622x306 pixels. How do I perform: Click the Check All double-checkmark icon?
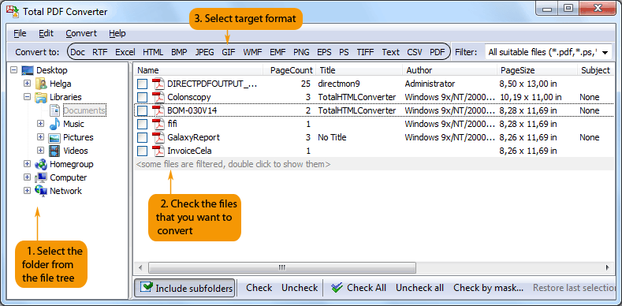click(337, 288)
